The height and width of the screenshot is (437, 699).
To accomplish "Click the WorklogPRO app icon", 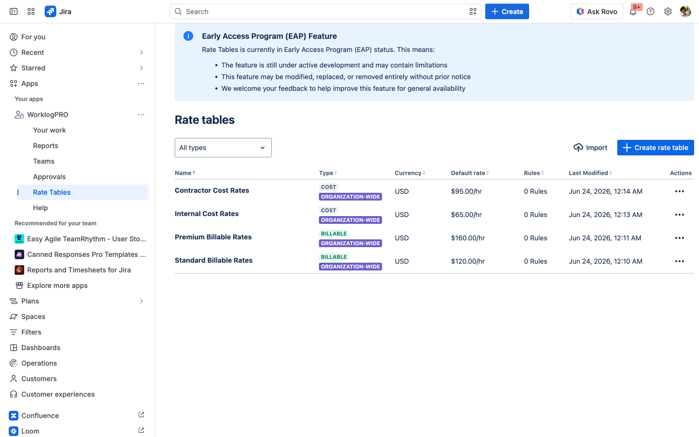I will (19, 115).
